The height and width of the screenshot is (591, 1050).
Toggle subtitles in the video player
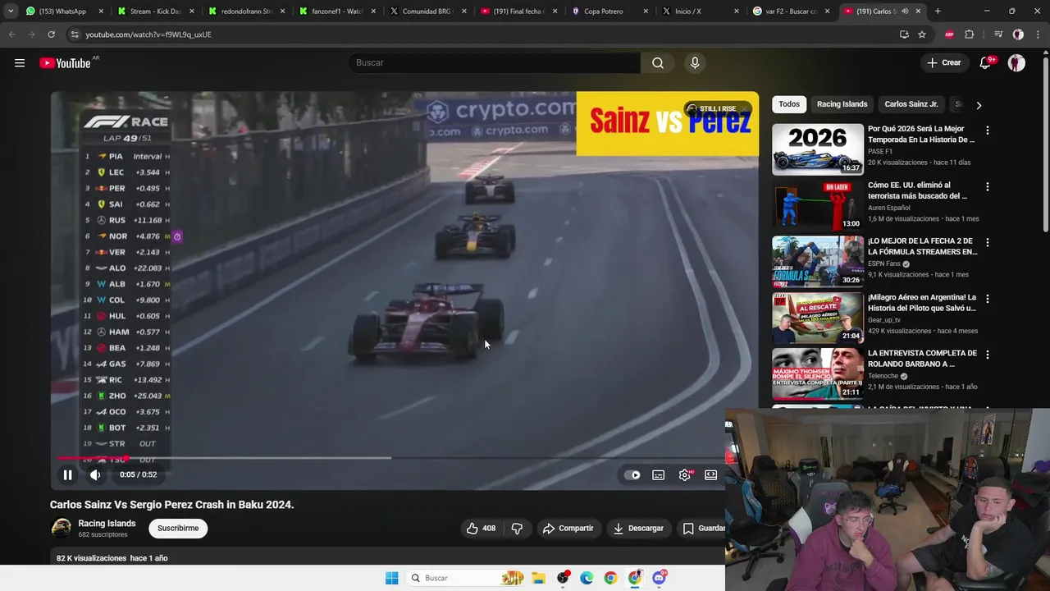point(658,474)
